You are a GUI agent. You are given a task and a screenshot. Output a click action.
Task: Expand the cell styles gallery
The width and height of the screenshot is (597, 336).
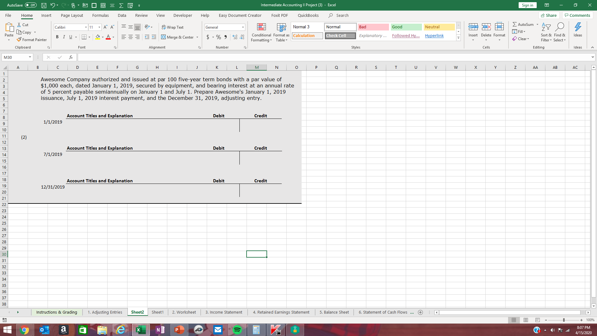click(x=458, y=38)
